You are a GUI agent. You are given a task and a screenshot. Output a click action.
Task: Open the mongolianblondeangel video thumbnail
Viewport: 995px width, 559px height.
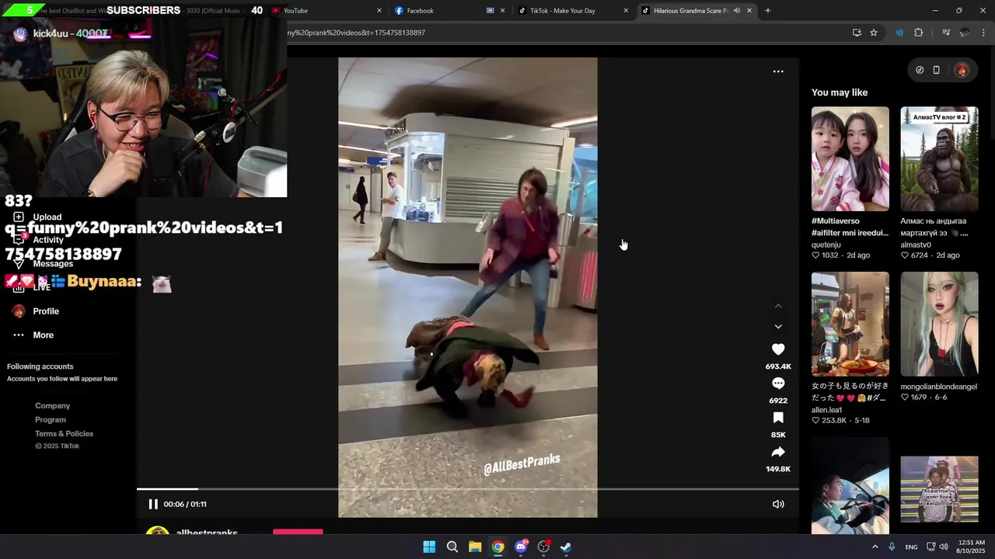click(939, 325)
